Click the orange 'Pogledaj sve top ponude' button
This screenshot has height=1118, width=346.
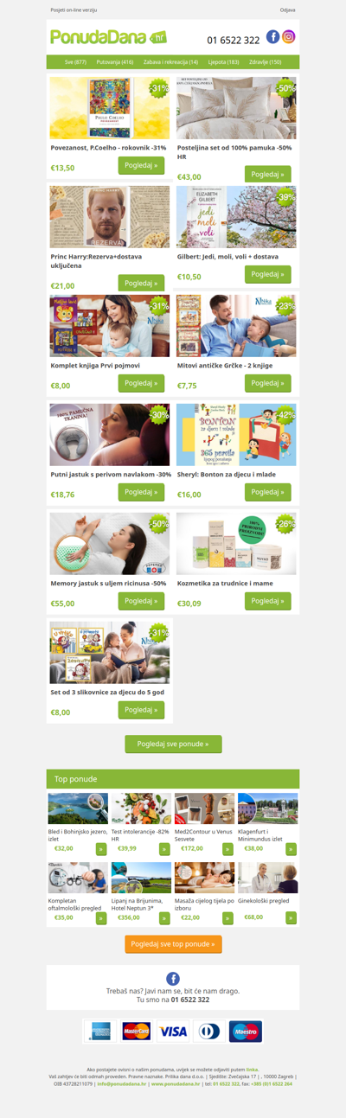[173, 944]
